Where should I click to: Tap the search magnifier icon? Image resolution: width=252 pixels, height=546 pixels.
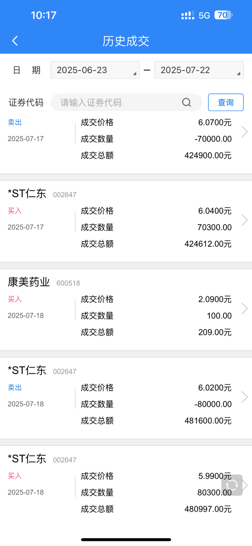pos(186,102)
